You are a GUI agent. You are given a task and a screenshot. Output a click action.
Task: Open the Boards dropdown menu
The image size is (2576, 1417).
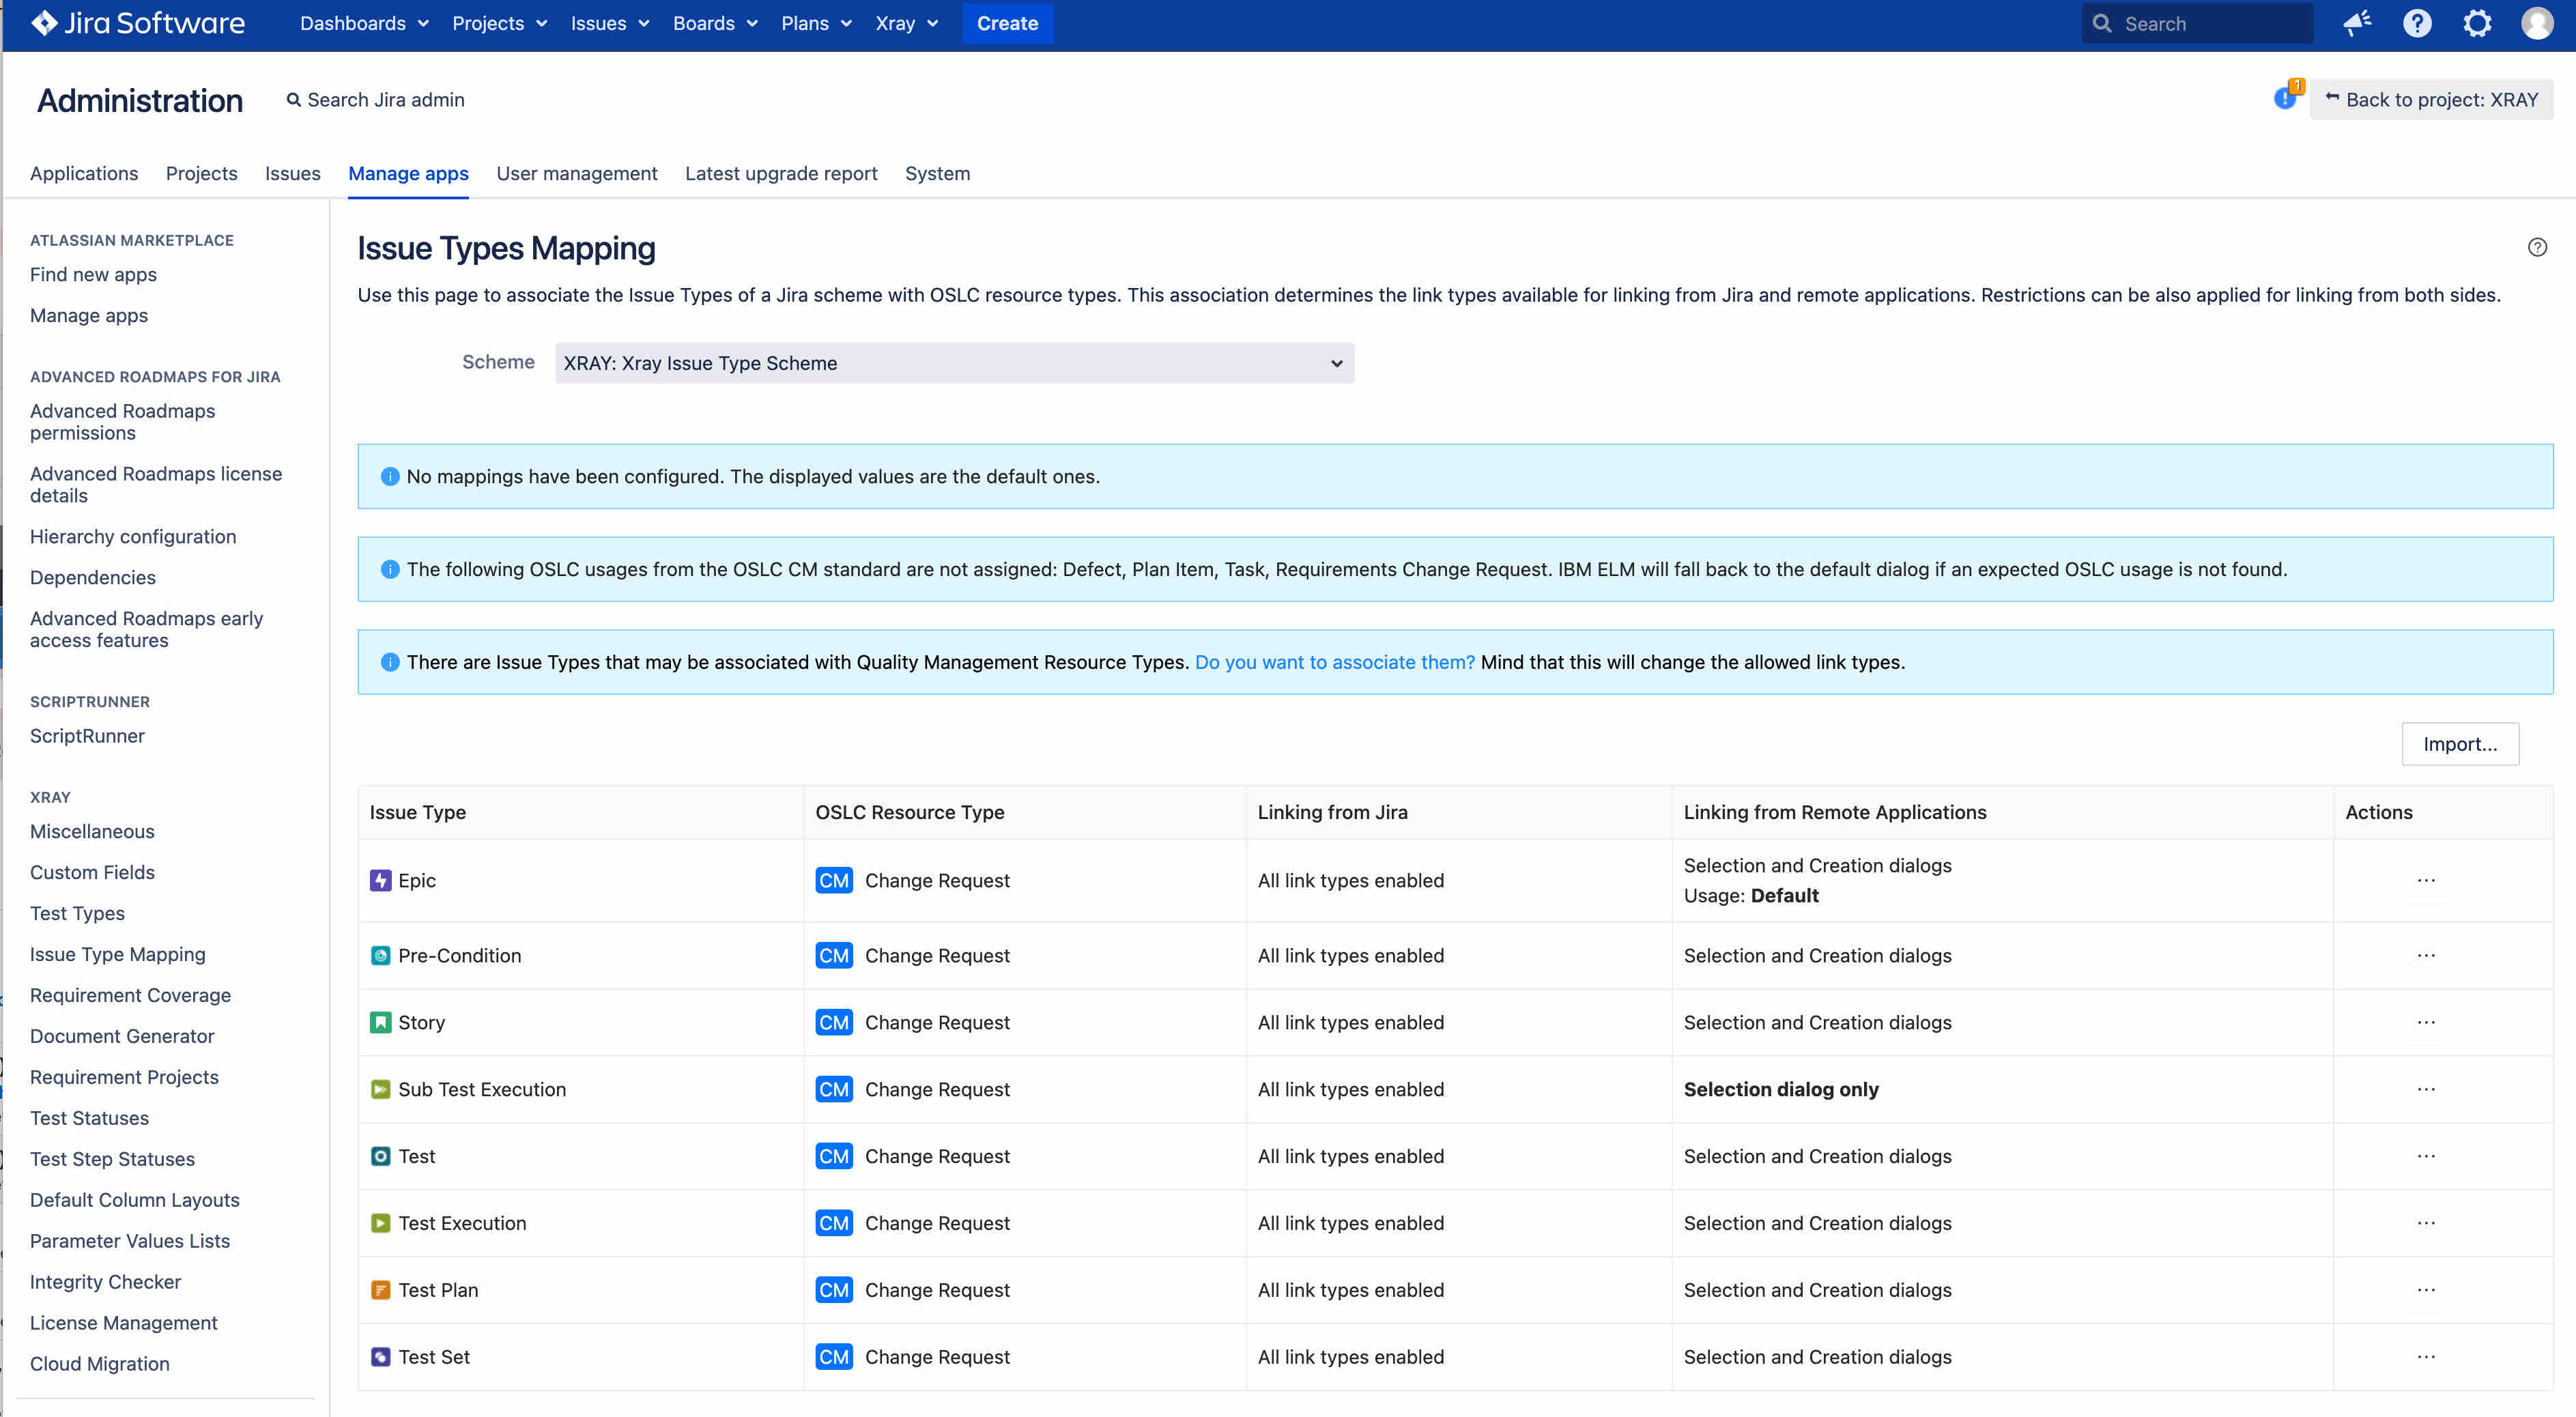pos(714,23)
